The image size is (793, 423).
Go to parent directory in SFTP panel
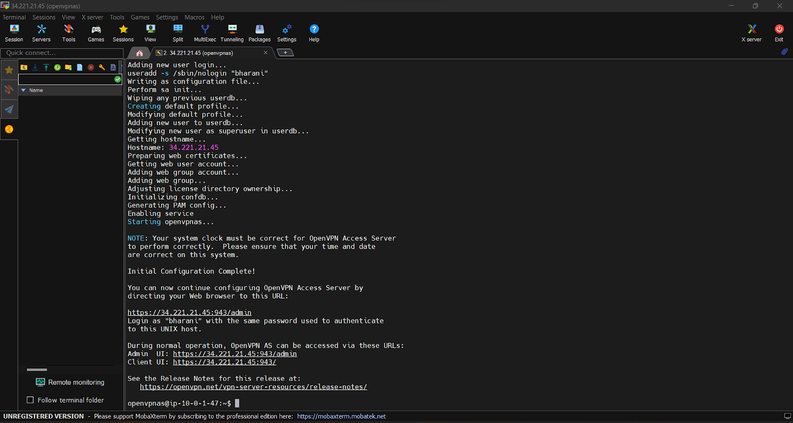(24, 67)
